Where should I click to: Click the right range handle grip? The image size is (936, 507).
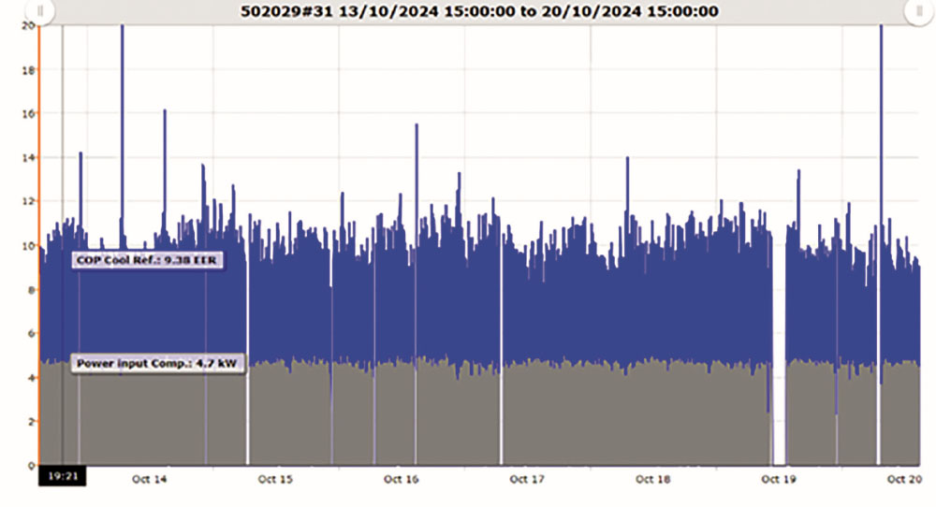click(x=919, y=11)
